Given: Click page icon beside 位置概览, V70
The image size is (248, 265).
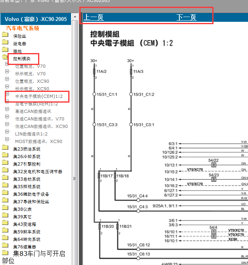Looking at the screenshot, I should click(7, 65).
